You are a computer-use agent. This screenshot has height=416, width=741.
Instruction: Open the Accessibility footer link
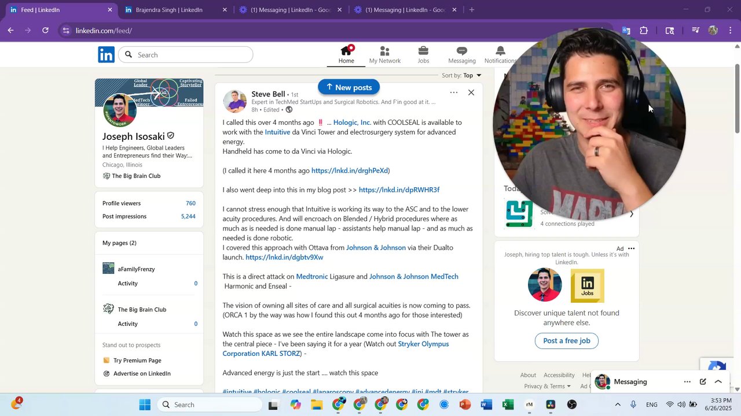559,375
